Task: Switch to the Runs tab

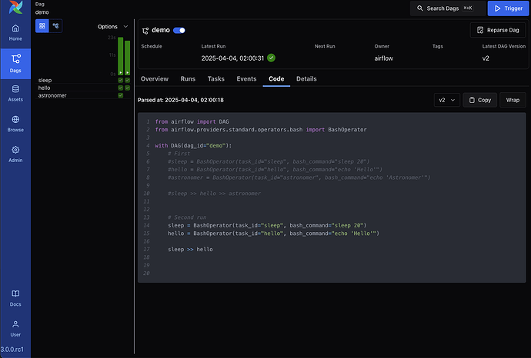Action: pyautogui.click(x=188, y=79)
